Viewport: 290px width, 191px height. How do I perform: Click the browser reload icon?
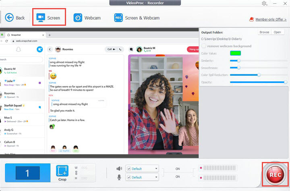coord(7,41)
